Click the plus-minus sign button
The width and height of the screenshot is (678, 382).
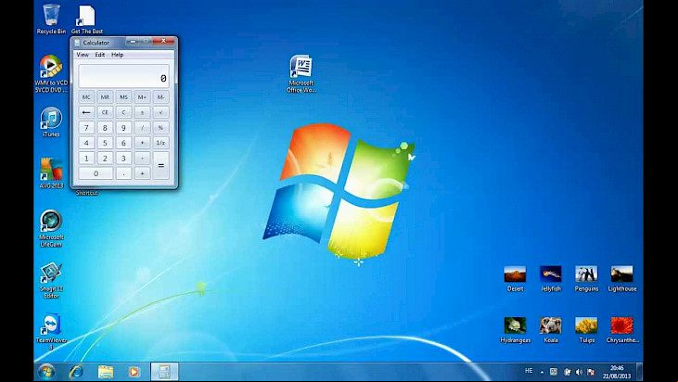tap(142, 112)
